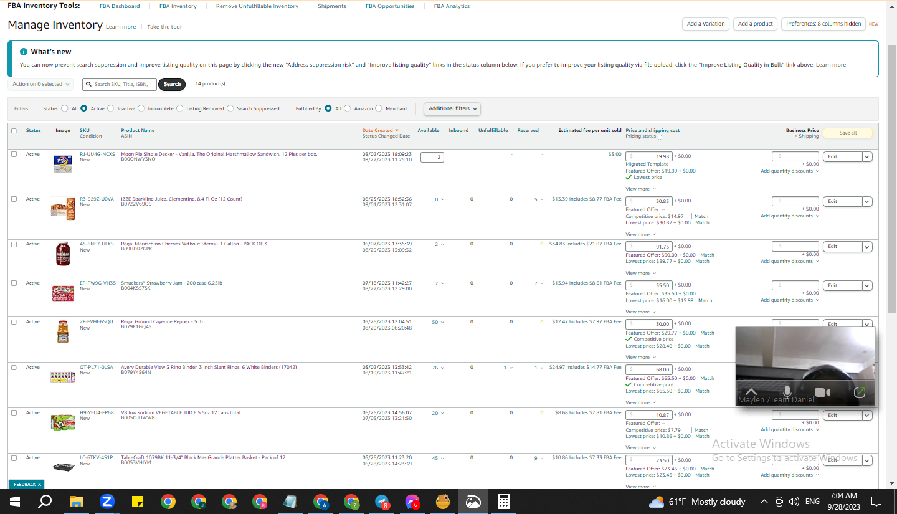
Task: Select the Search Suppressed radio button
Action: (x=230, y=108)
